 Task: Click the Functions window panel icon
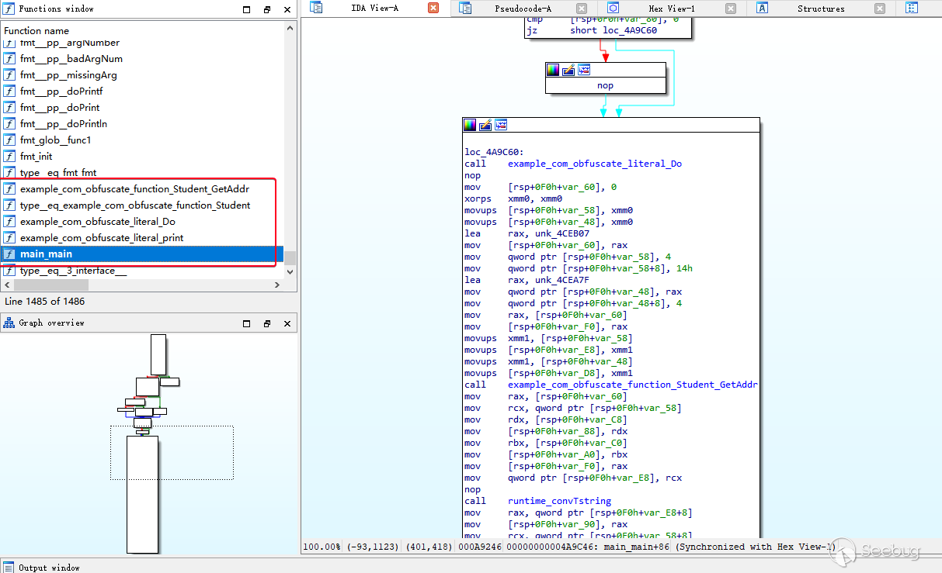[7, 9]
